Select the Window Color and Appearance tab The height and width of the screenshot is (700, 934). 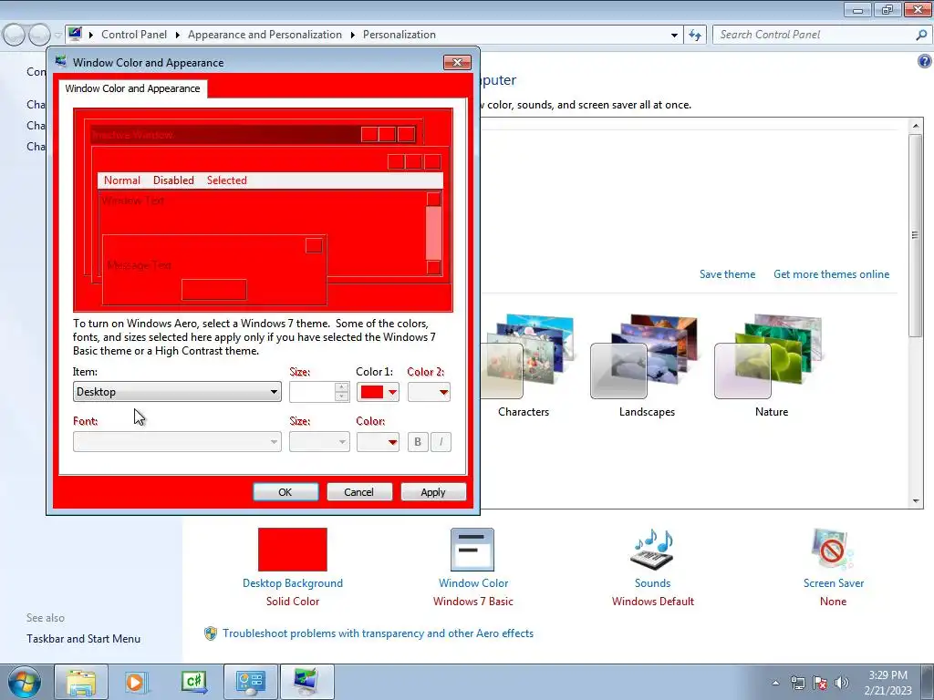tap(133, 88)
